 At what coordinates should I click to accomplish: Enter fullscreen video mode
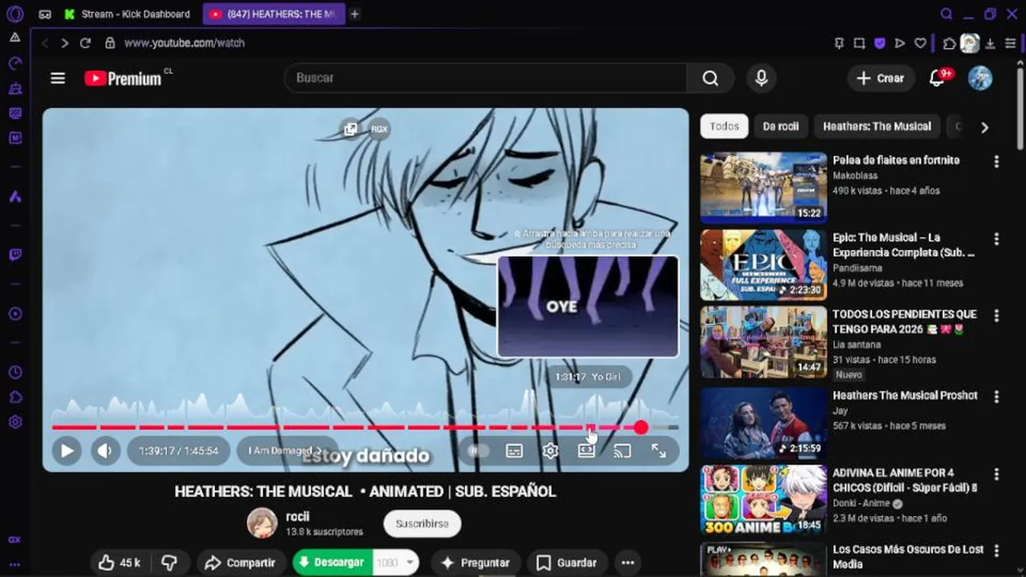point(658,451)
